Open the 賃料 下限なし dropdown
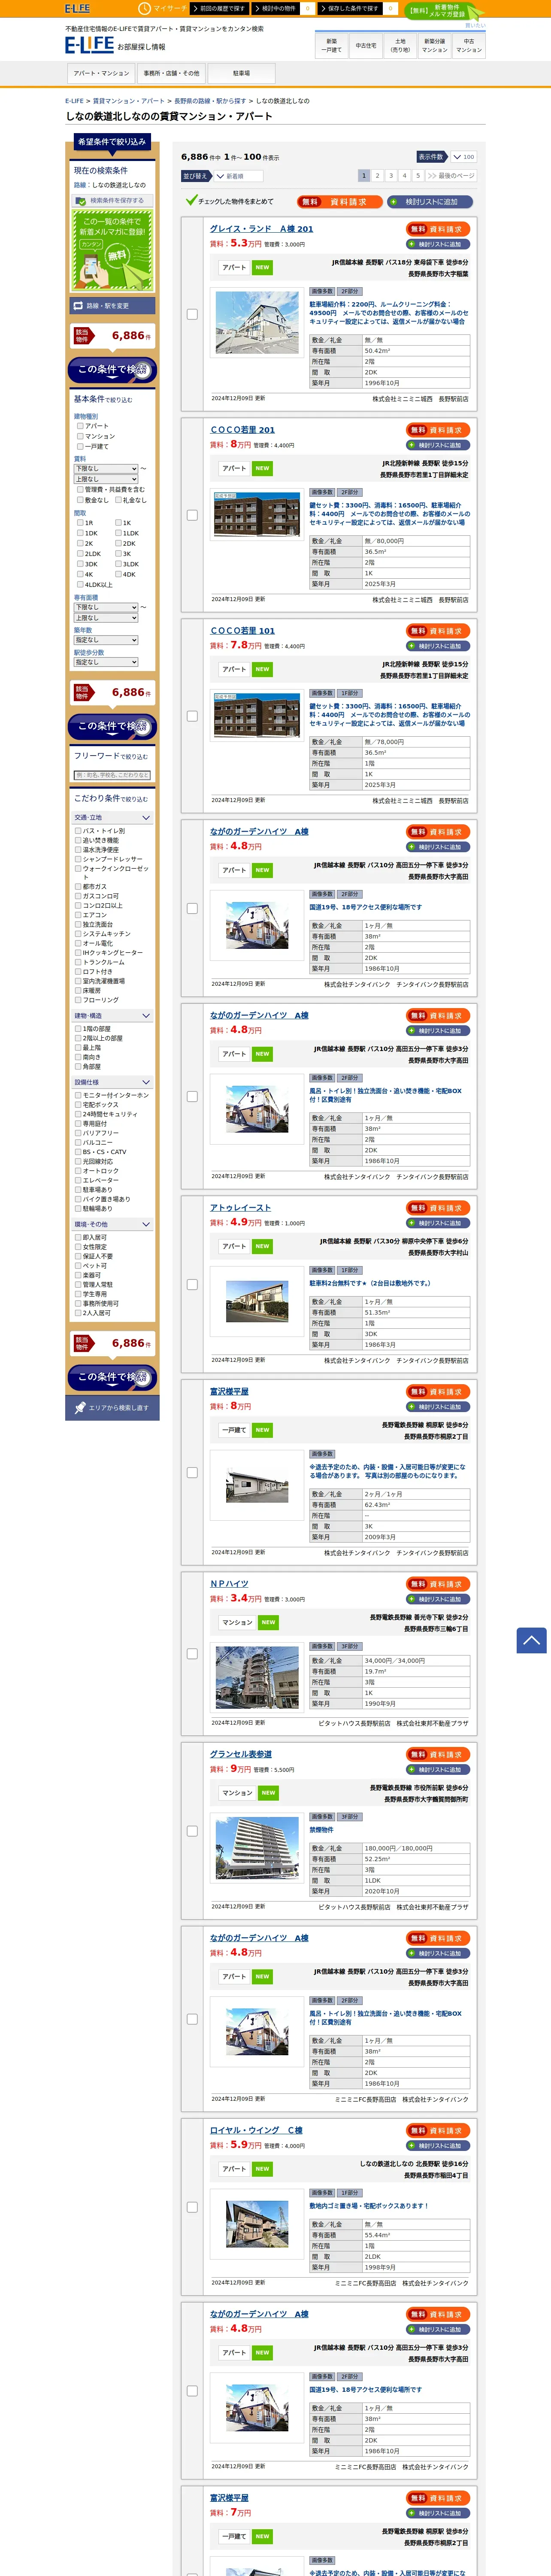This screenshot has height=2576, width=551. [106, 468]
